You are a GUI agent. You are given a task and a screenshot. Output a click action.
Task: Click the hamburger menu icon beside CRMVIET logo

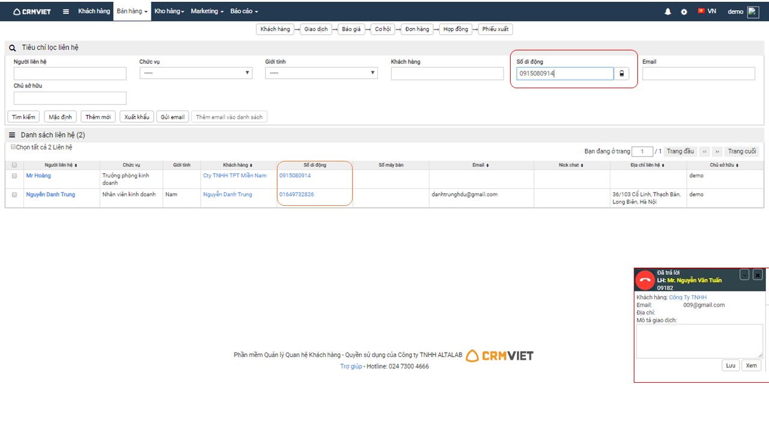pos(66,11)
